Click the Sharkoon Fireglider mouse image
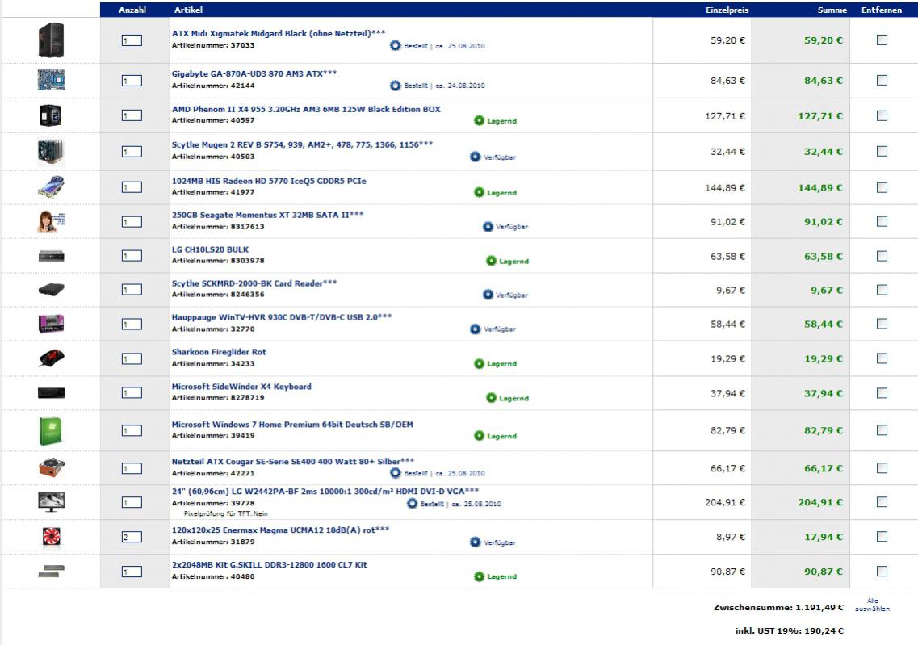918x645 pixels. (x=51, y=358)
